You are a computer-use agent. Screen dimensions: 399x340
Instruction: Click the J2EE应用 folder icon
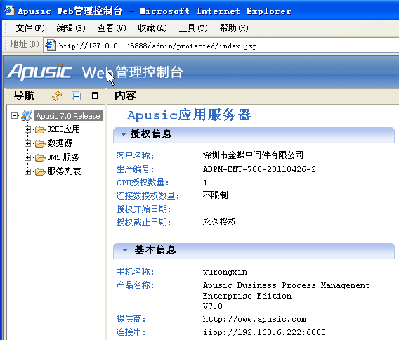click(40, 129)
